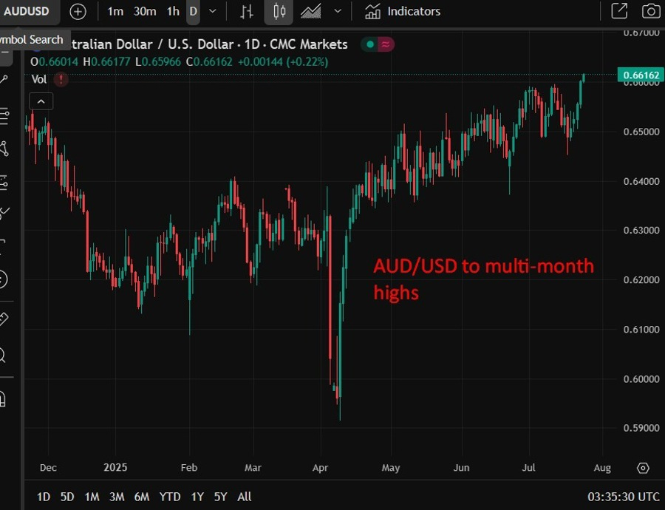Select the trend line drawing tool
This screenshot has height=510, width=665.
[x=4, y=79]
